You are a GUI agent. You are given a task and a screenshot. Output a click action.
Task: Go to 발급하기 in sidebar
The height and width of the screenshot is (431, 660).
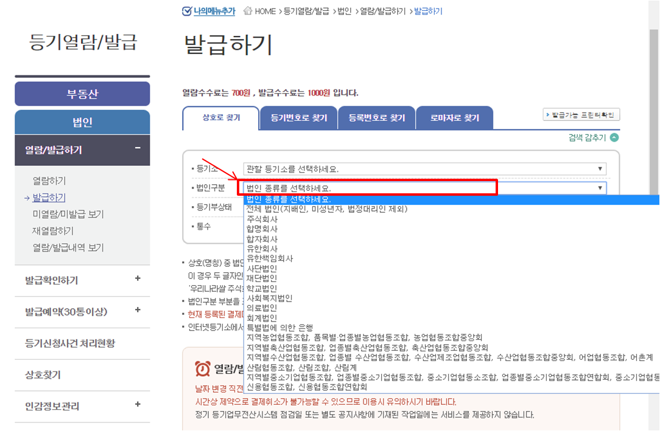click(49, 198)
